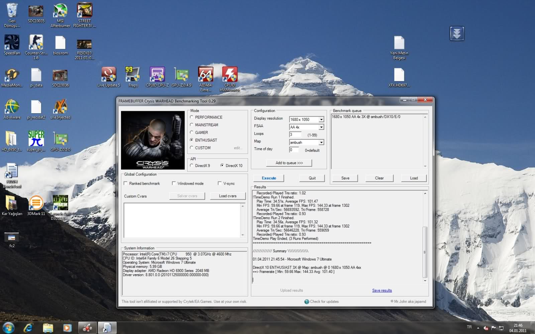Open the super_pi desktop icon
This screenshot has width=535, height=334.
tap(36, 141)
